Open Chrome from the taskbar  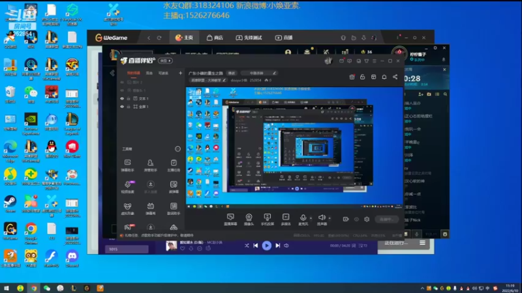click(x=34, y=288)
